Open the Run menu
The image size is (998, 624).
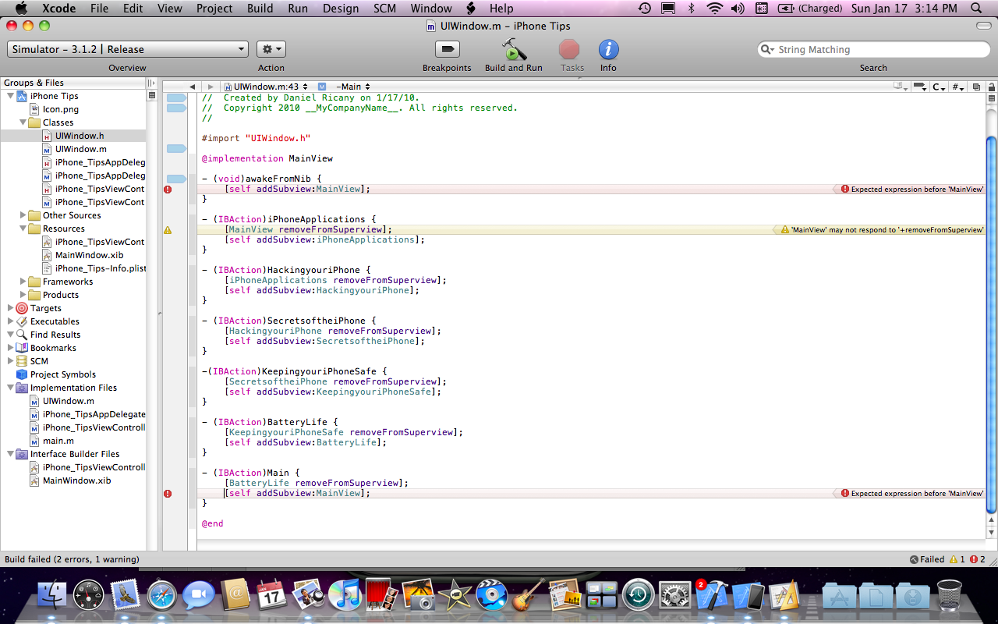[x=298, y=9]
